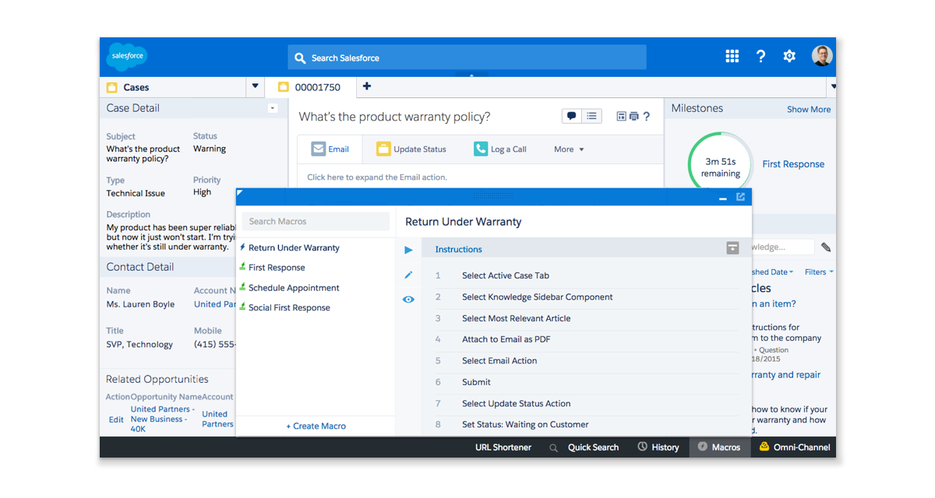935x498 pixels.
Task: Toggle macro view with eye icon
Action: tap(408, 300)
